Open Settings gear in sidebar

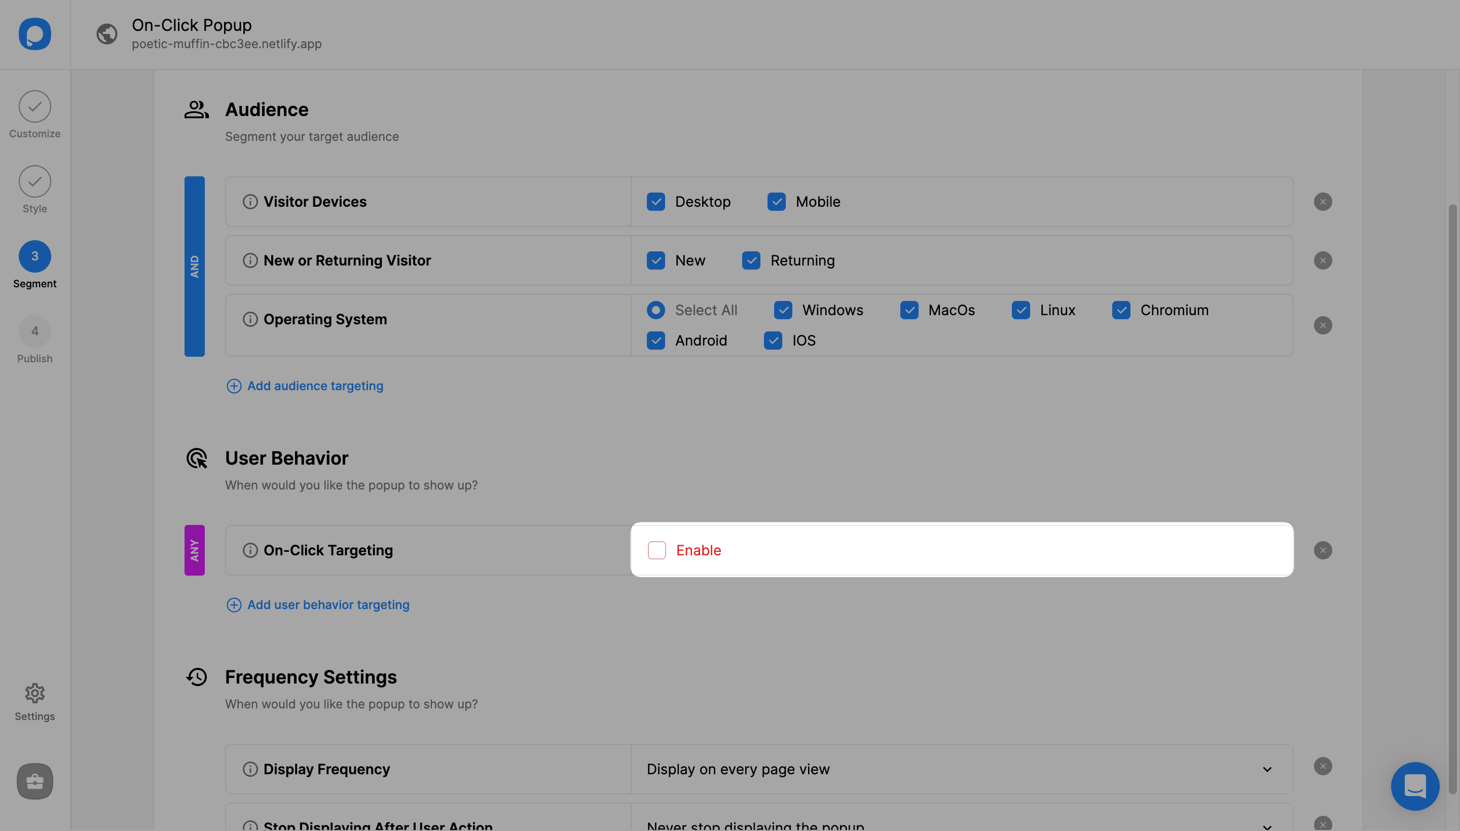[35, 693]
